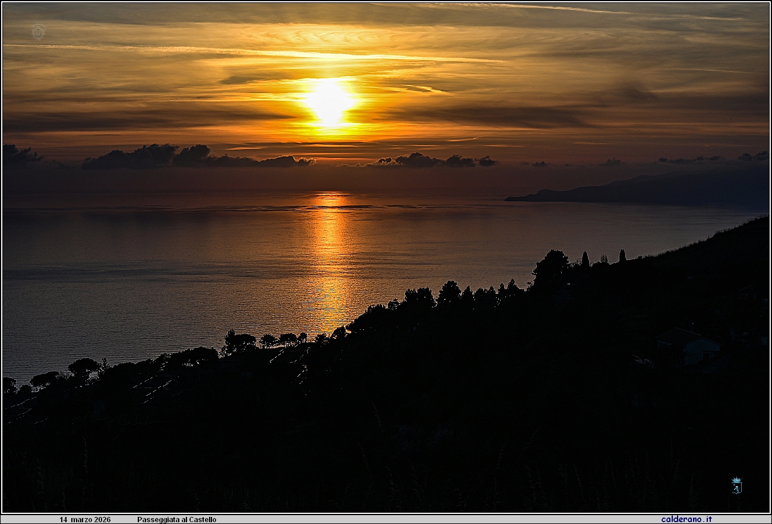The height and width of the screenshot is (524, 772).
Task: Click the shield portion of the blue crest
Action: pos(736,490)
